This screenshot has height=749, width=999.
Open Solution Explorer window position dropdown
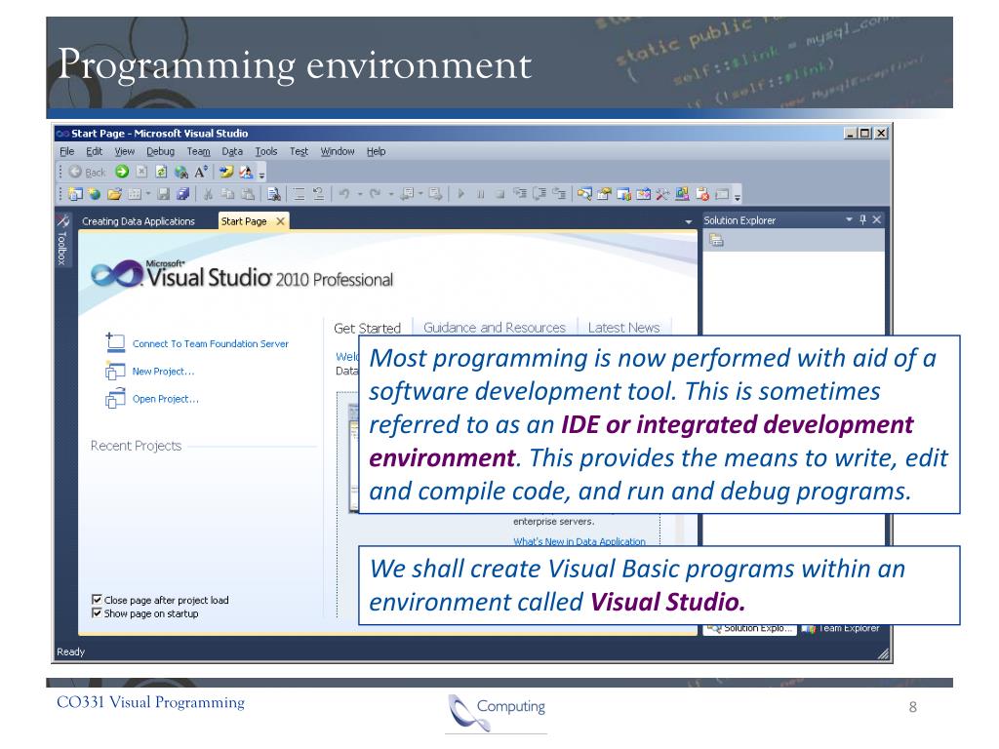point(849,219)
